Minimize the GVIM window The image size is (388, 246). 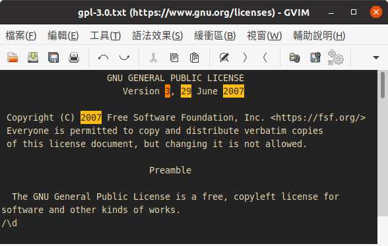pos(331,13)
